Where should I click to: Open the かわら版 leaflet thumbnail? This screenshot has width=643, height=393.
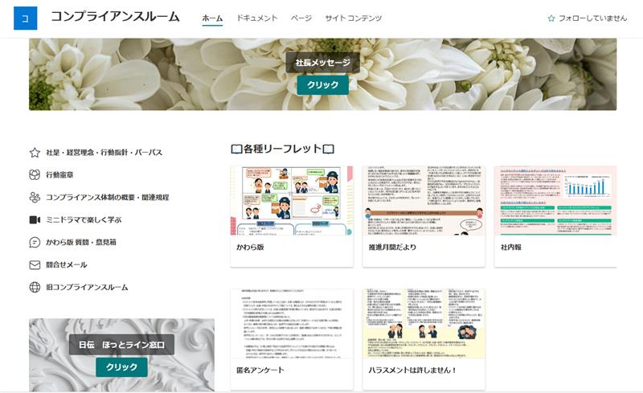pos(292,201)
